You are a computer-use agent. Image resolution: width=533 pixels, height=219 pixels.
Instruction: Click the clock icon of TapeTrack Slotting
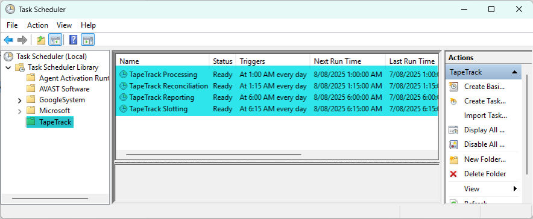(x=124, y=109)
